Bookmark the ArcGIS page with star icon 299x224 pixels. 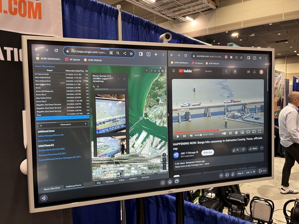pyautogui.click(x=131, y=54)
